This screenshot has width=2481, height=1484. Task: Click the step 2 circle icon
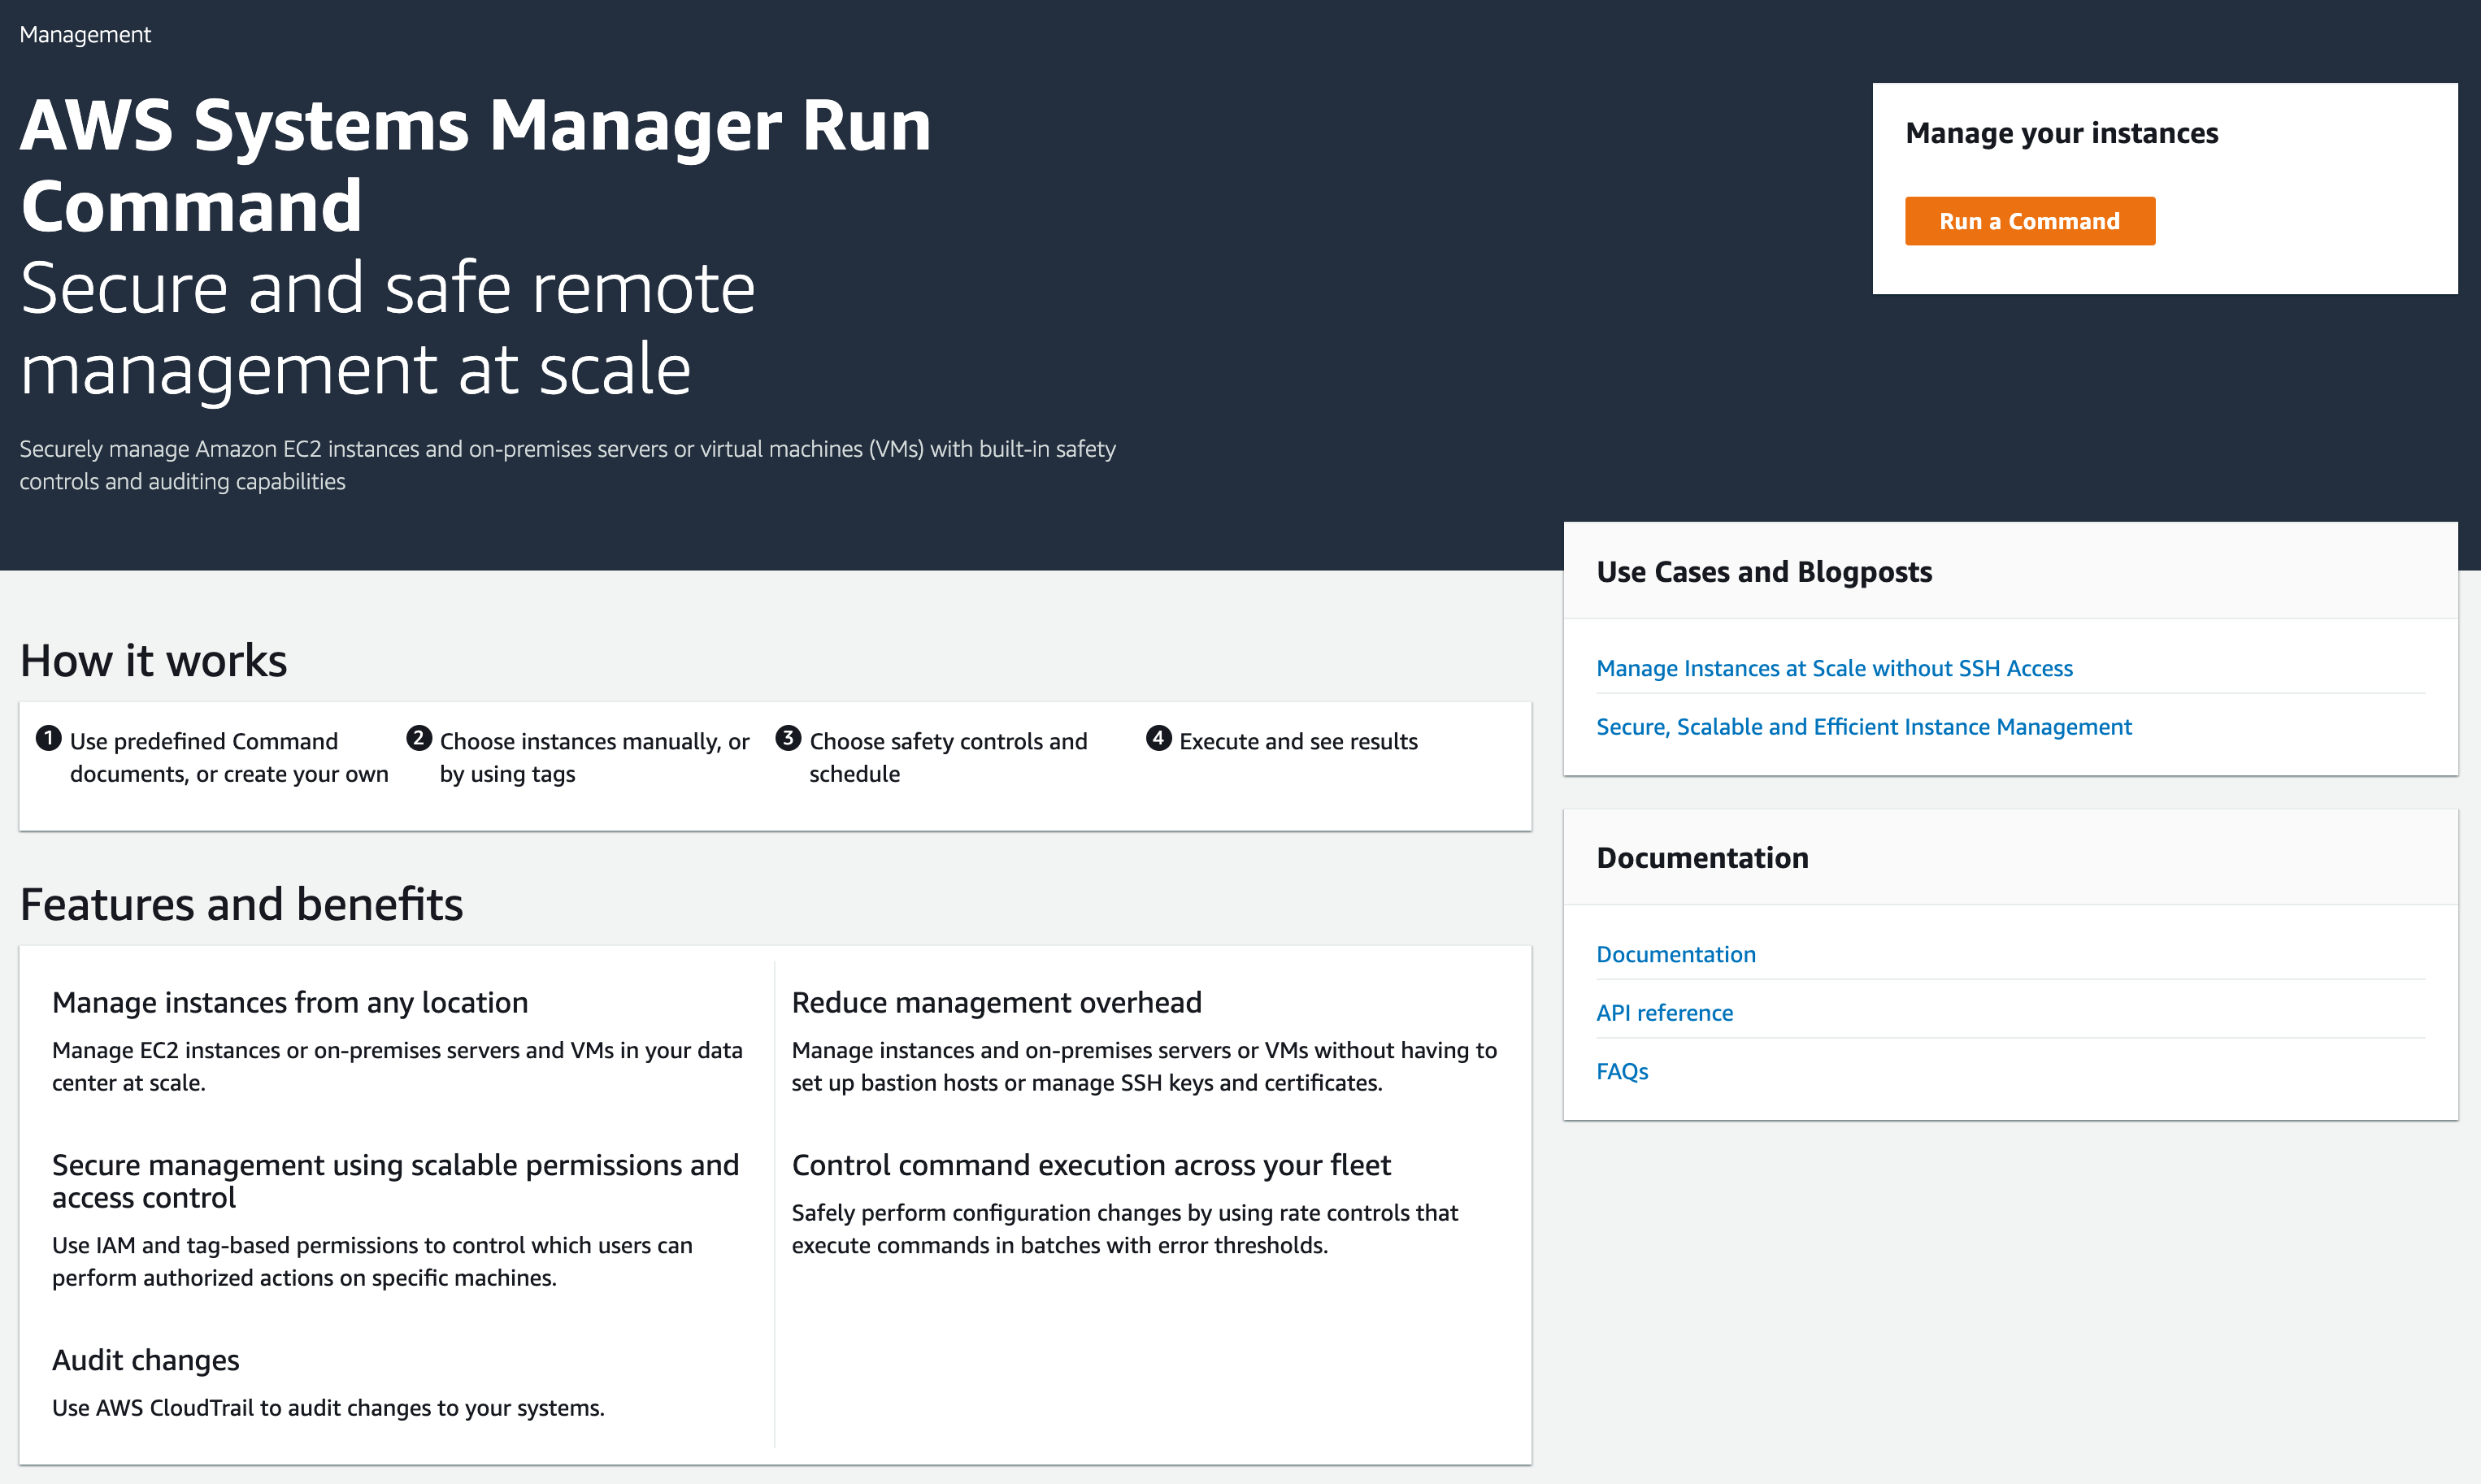(x=418, y=740)
